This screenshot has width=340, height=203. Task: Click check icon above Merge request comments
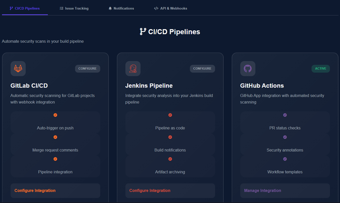click(55, 137)
